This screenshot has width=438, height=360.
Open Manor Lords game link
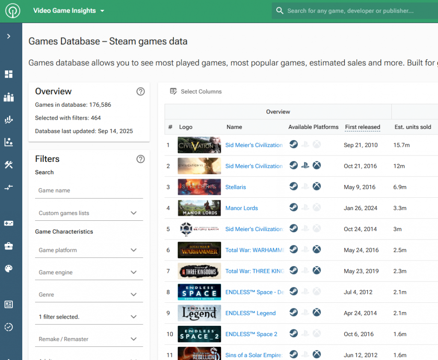[x=242, y=208]
